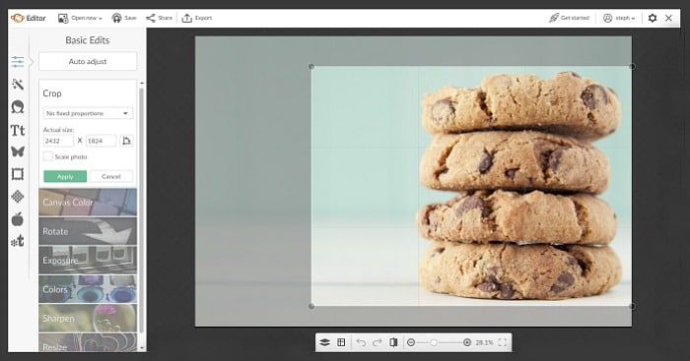
Task: Click the crop height field 1824
Action: (101, 141)
